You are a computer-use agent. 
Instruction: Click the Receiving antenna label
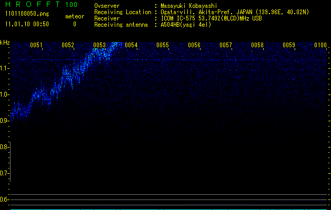121,25
